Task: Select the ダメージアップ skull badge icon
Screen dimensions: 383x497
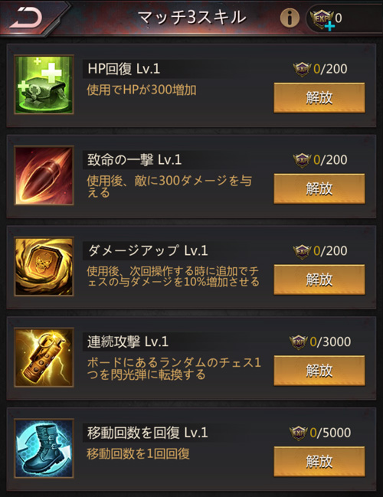Action: click(x=44, y=266)
